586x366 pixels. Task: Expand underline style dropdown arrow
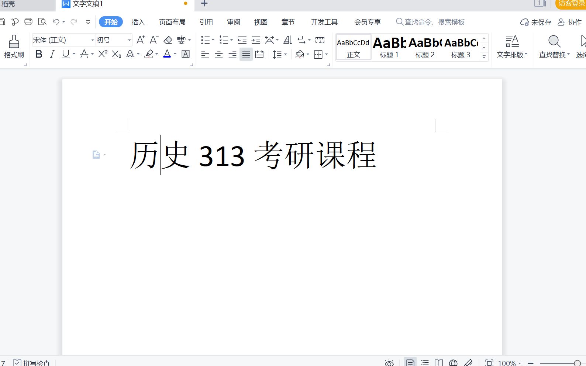pyautogui.click(x=74, y=54)
